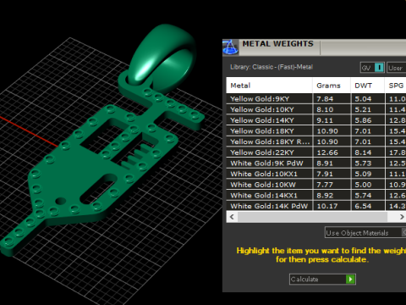The height and width of the screenshot is (305, 406).
Task: Enable Use Object Materials option
Action: [365, 233]
